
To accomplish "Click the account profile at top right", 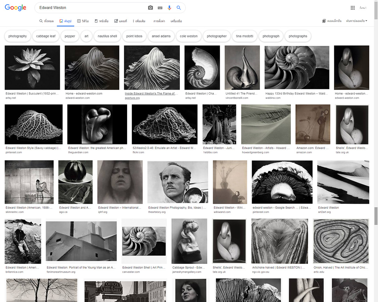I will [x=363, y=8].
